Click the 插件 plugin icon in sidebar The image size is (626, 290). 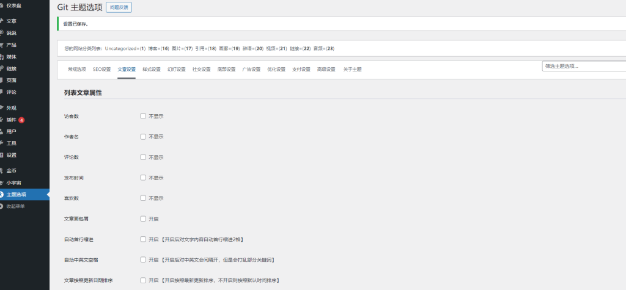[1, 120]
